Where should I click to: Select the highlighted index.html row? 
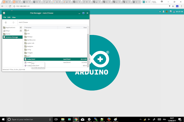[55, 59]
